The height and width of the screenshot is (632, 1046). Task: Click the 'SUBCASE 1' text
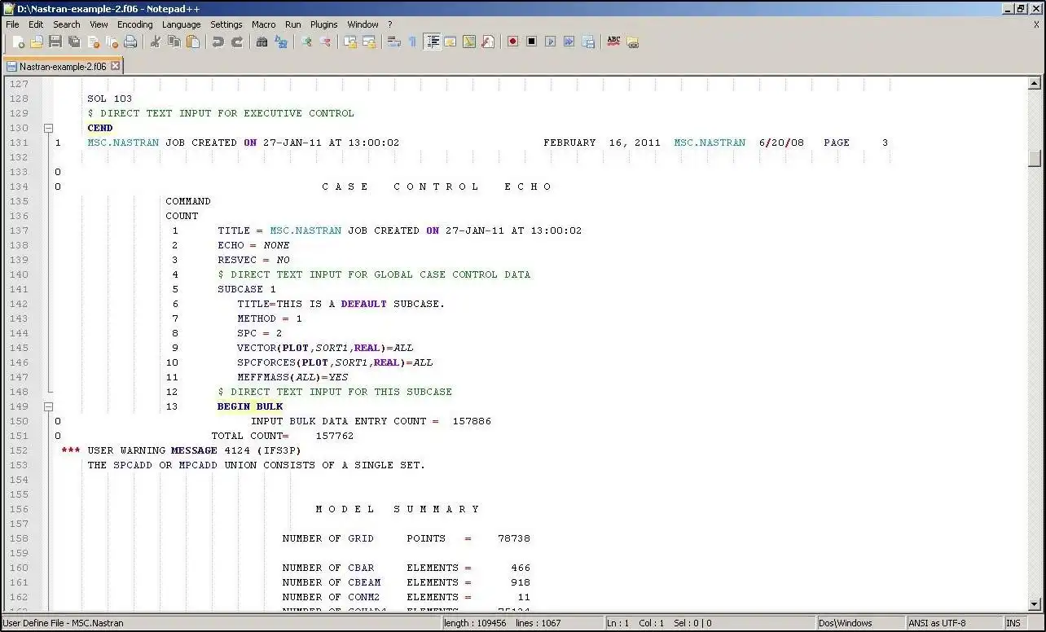(x=247, y=289)
